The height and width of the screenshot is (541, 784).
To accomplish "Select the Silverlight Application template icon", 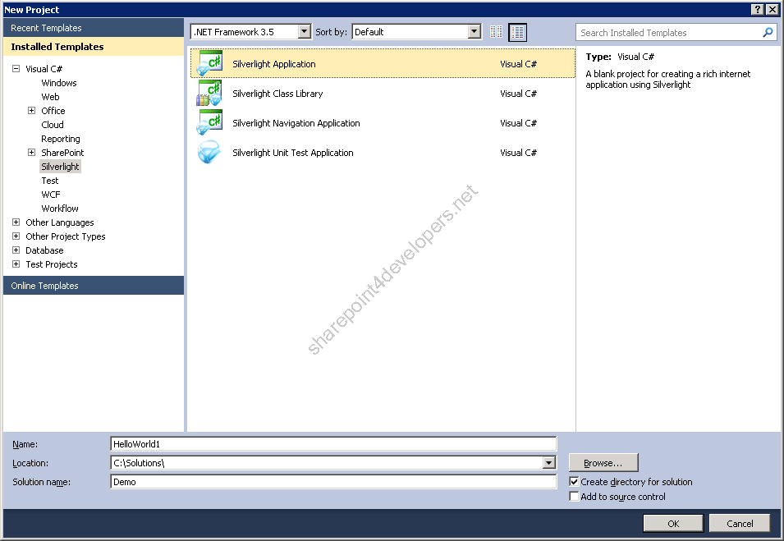I will [209, 63].
